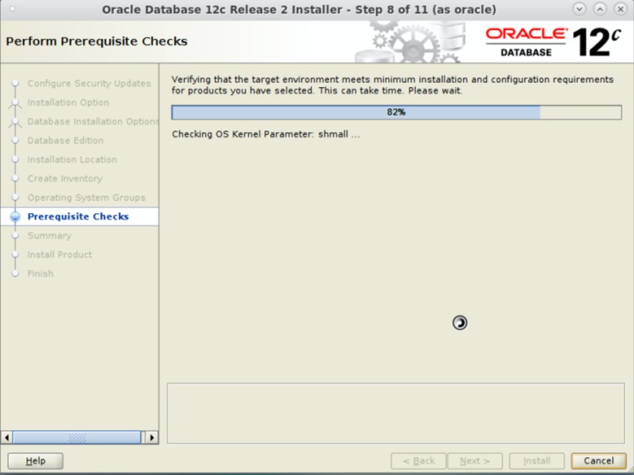Select the Create Inventory step

tap(64, 178)
